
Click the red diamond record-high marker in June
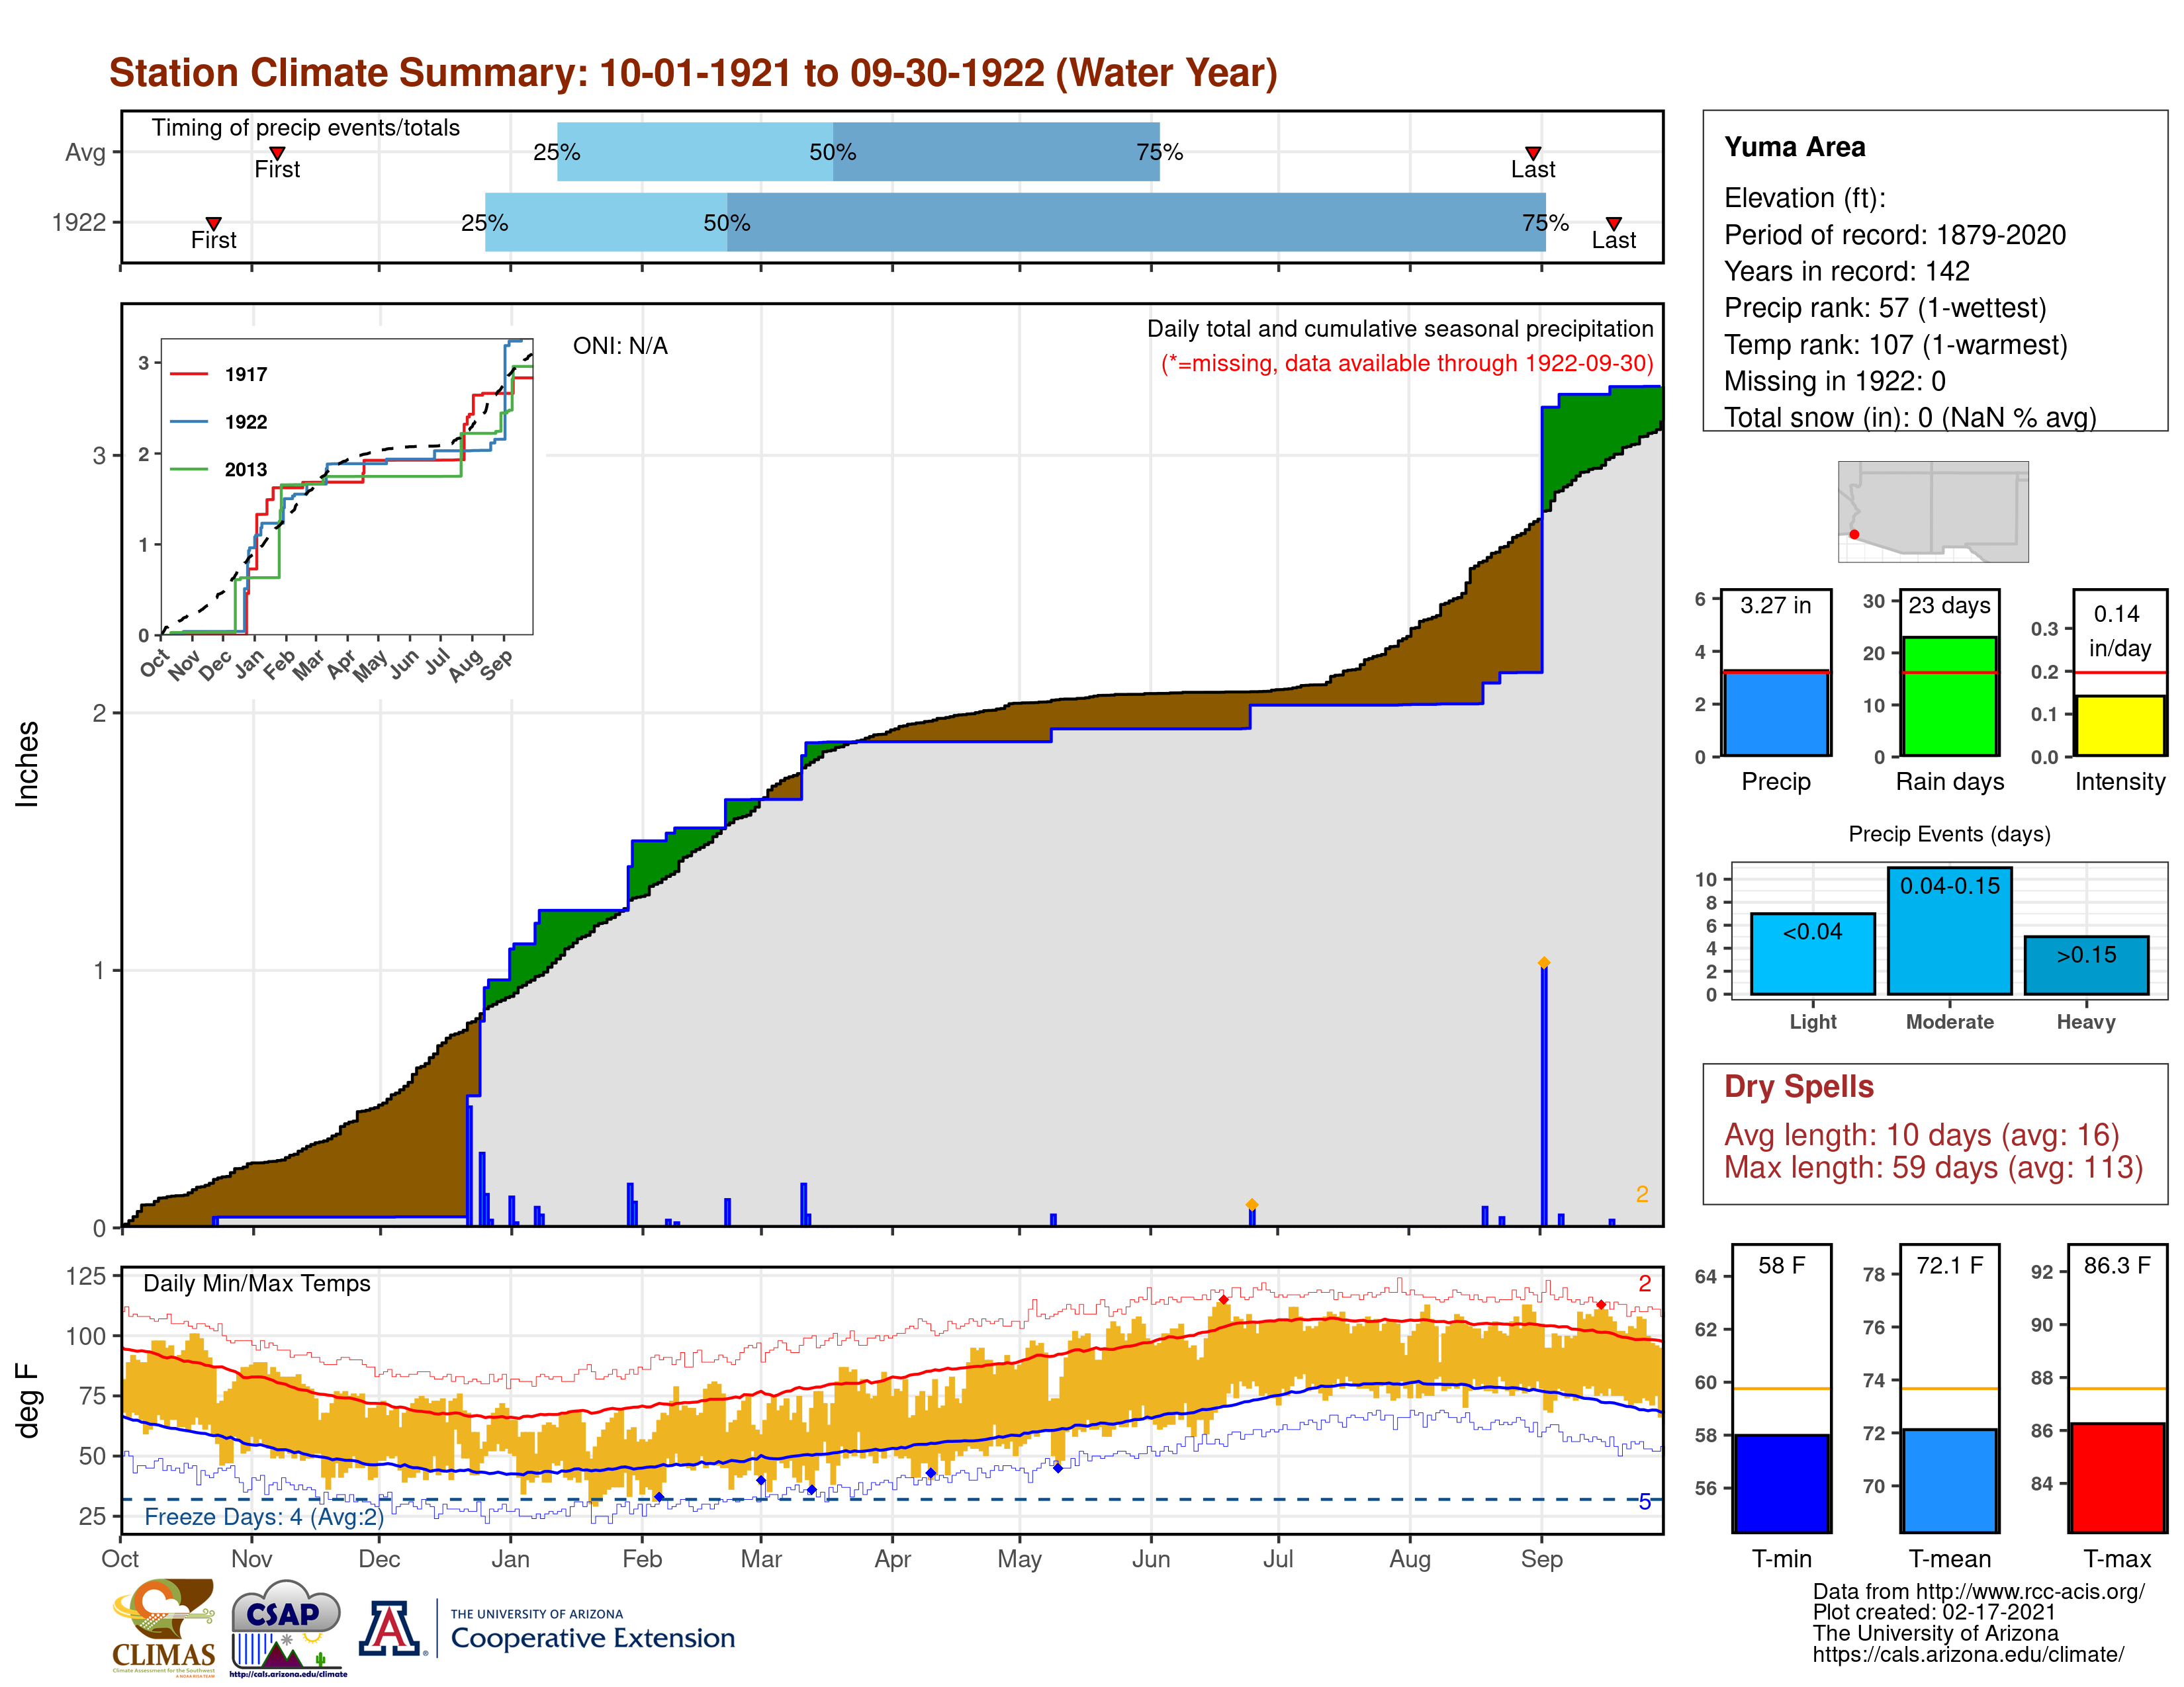(x=1223, y=1299)
